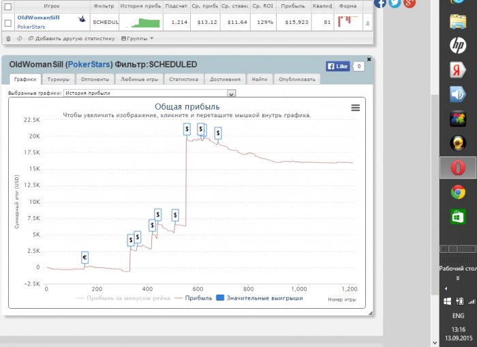477x347 pixels.
Task: Expand the Группы dropdown
Action: pyautogui.click(x=137, y=39)
